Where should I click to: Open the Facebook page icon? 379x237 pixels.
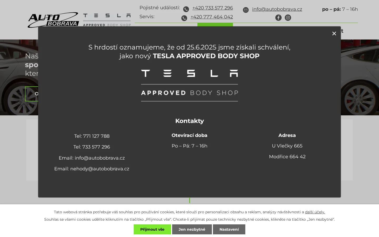(278, 18)
